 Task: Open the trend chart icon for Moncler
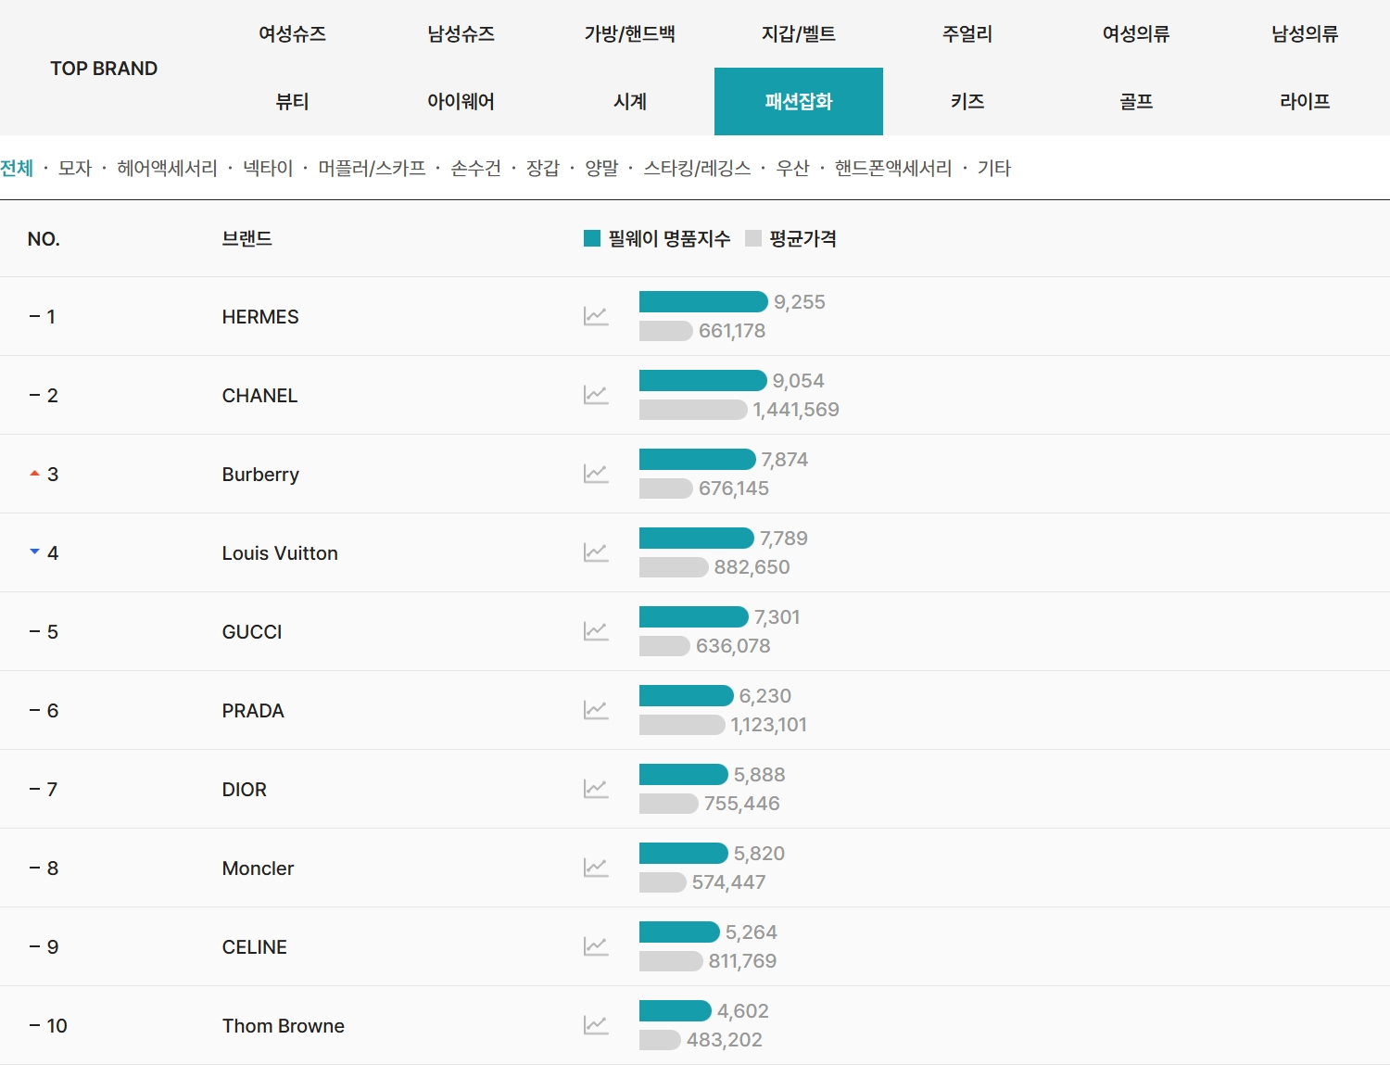point(596,868)
